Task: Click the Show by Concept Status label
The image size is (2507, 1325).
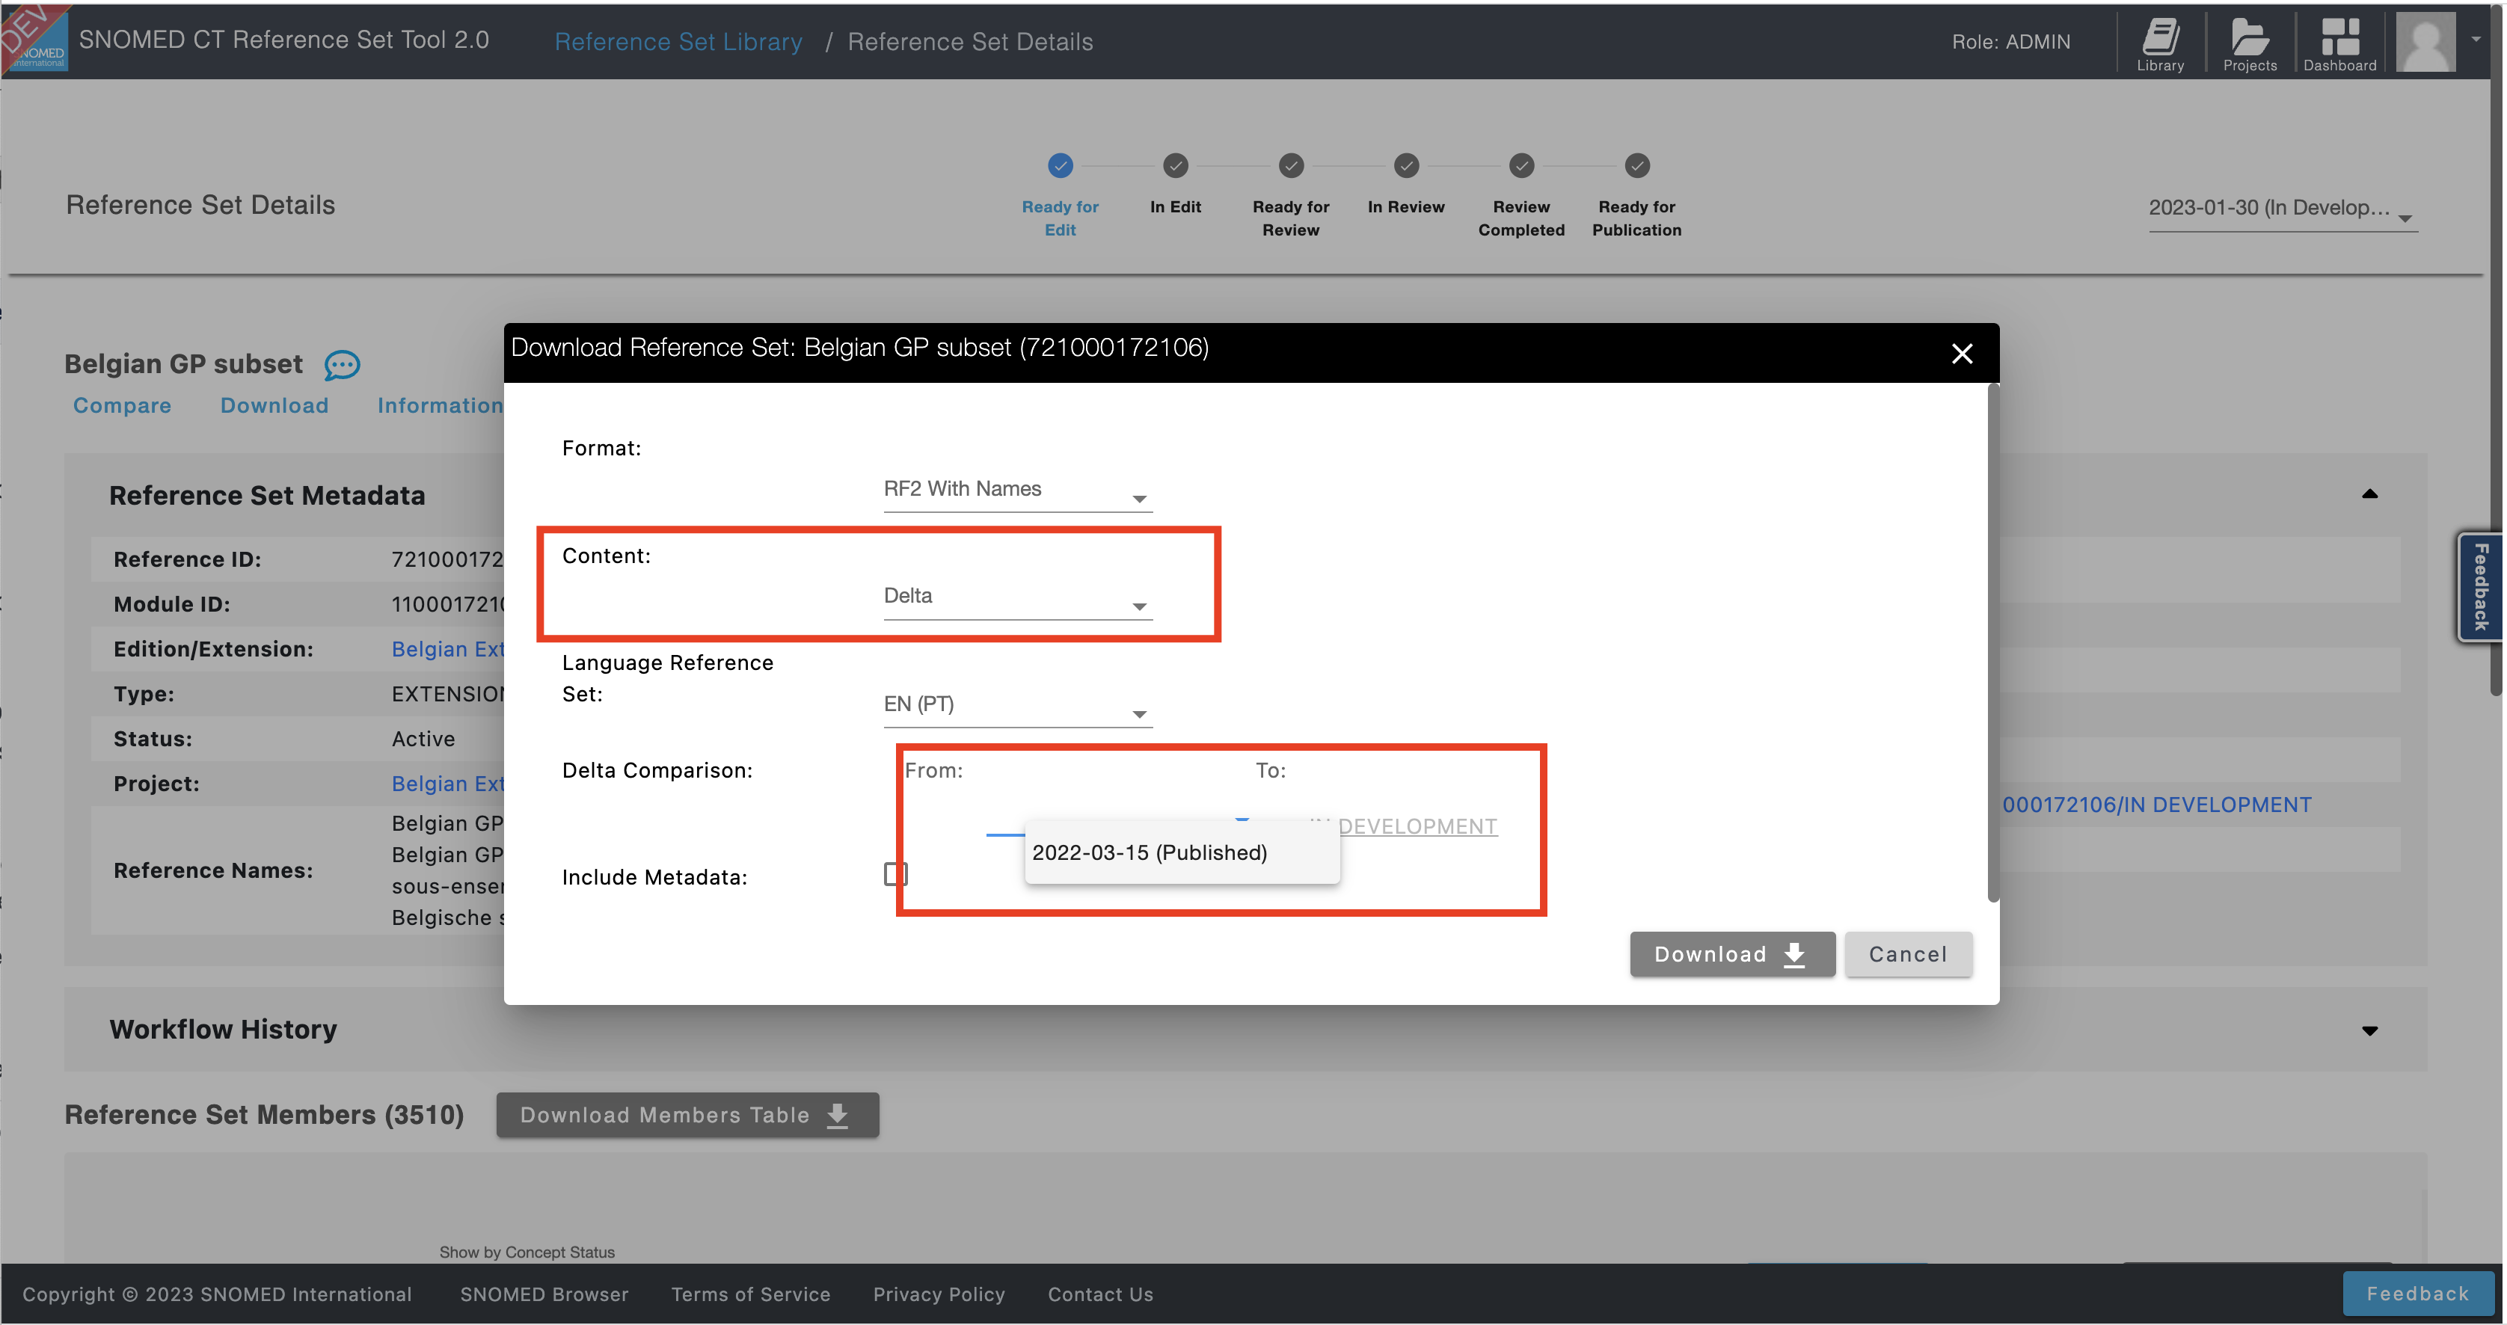Action: point(527,1252)
